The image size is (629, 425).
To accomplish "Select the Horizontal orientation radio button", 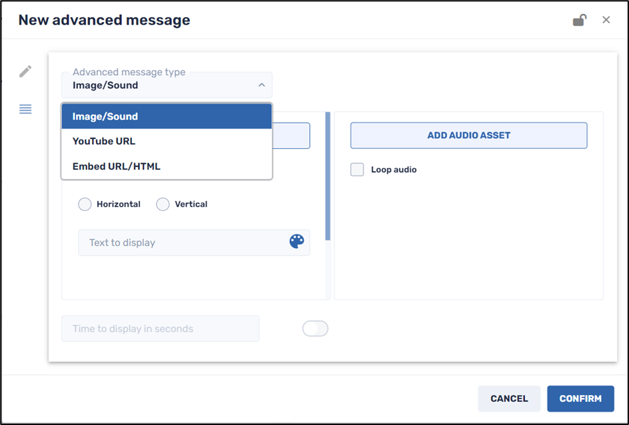I will tap(85, 204).
